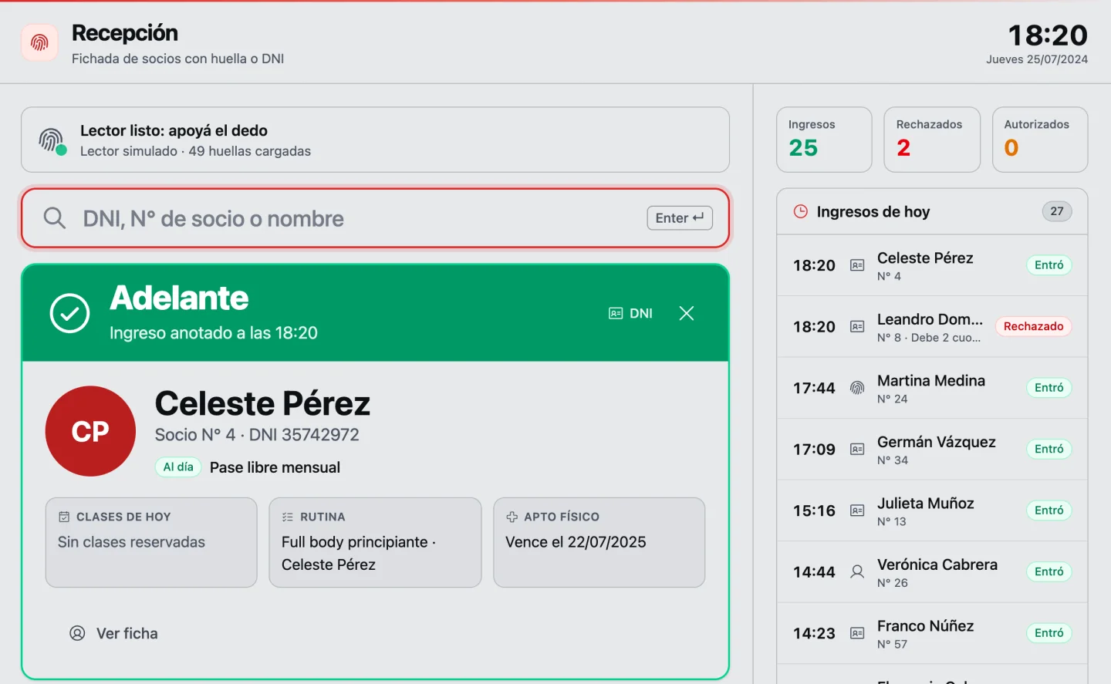1111x684 pixels.
Task: Click the Adelante checkmark circle icon
Action: pos(70,313)
